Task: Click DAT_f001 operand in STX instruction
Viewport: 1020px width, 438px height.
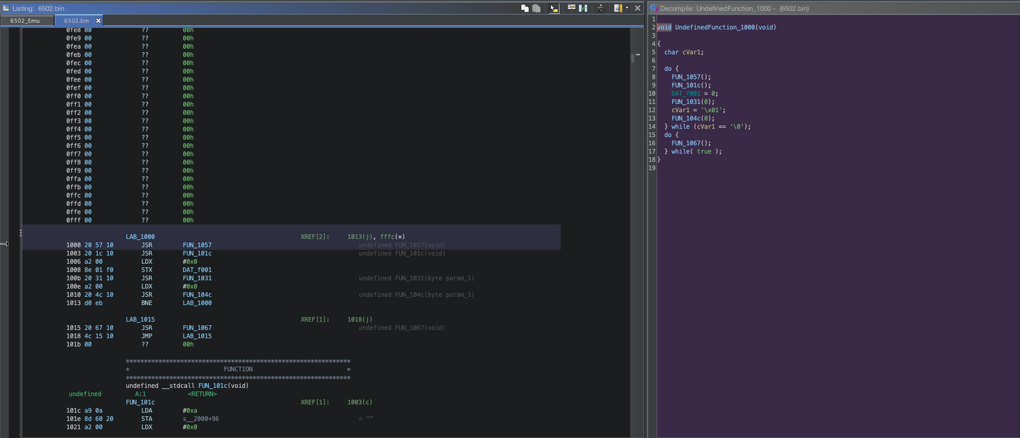Action: click(197, 270)
